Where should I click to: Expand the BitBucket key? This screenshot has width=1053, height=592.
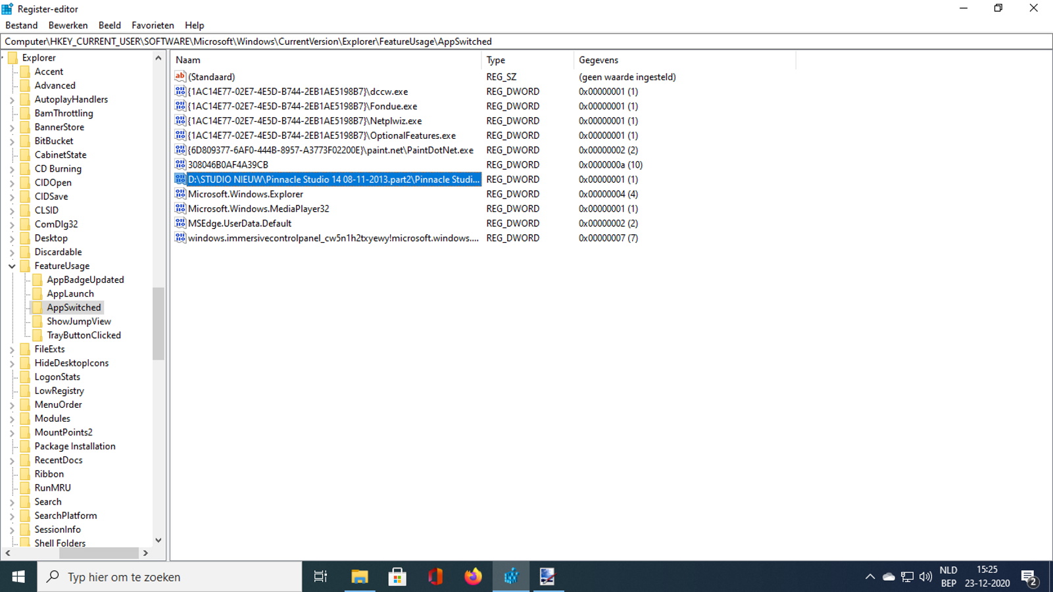(12, 141)
